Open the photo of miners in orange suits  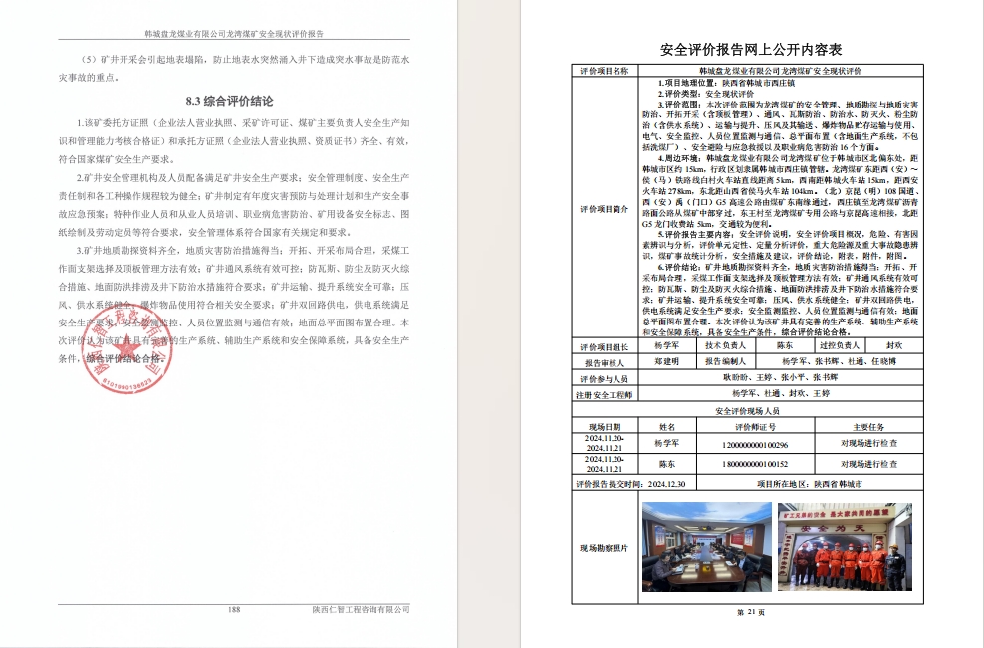[845, 547]
